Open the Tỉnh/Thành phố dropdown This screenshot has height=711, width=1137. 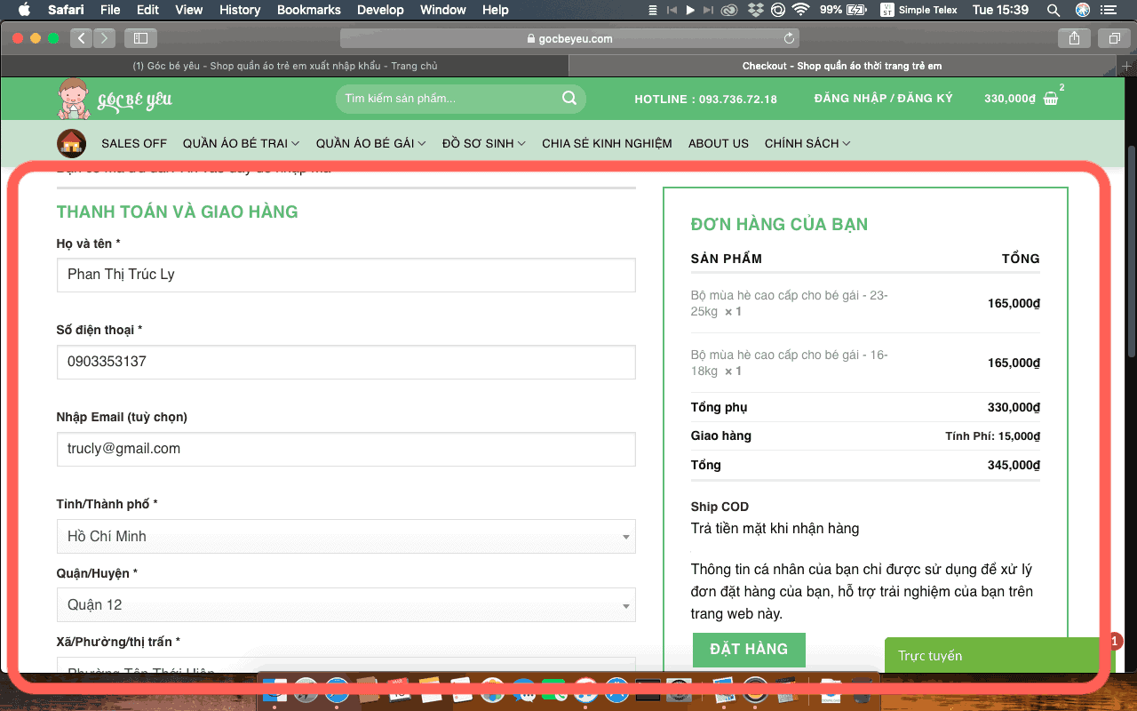pos(346,537)
